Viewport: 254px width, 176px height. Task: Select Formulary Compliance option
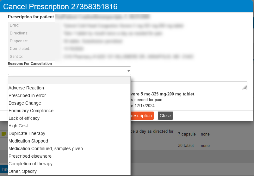click(x=69, y=111)
